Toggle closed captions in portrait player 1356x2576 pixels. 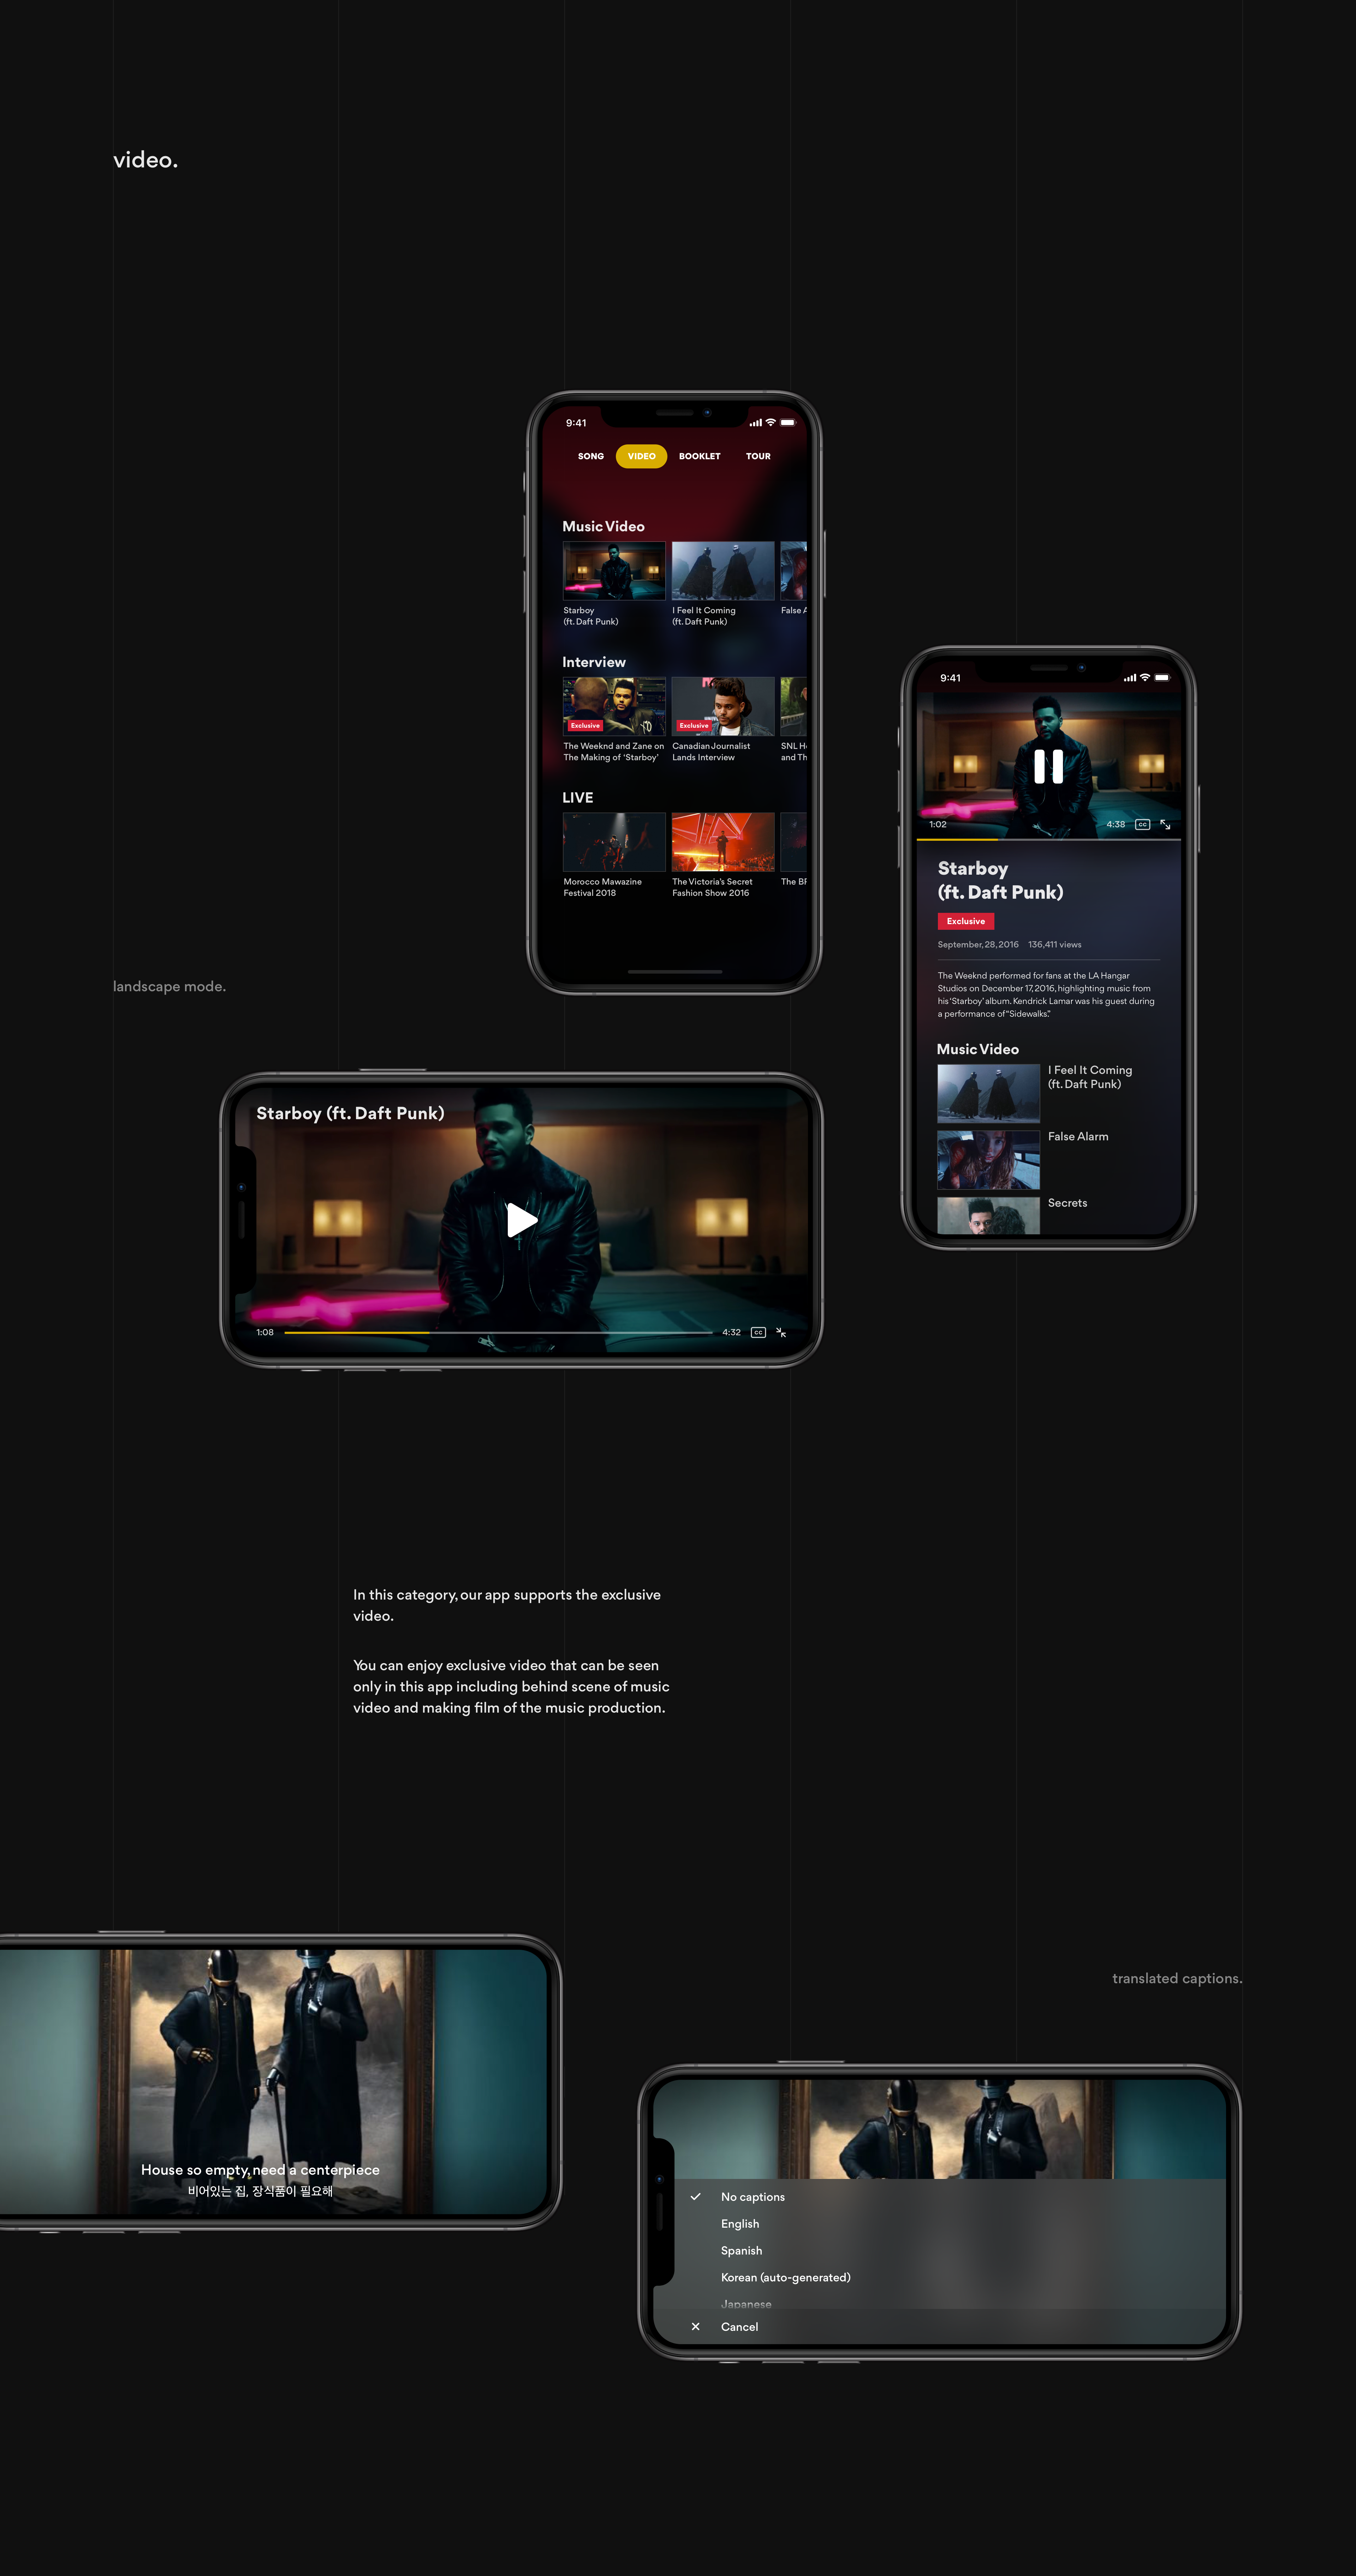(x=1141, y=824)
